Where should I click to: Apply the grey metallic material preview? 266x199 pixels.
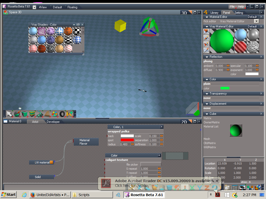pyautogui.click(x=253, y=35)
